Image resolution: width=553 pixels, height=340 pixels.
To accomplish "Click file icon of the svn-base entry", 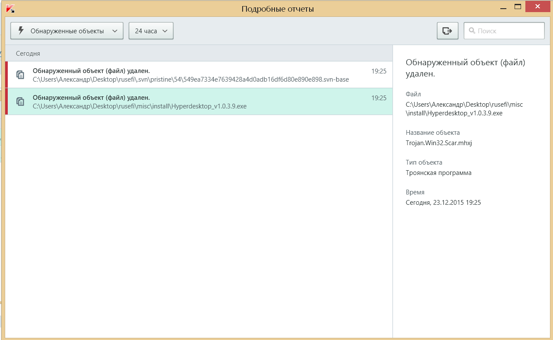I will 20,75.
